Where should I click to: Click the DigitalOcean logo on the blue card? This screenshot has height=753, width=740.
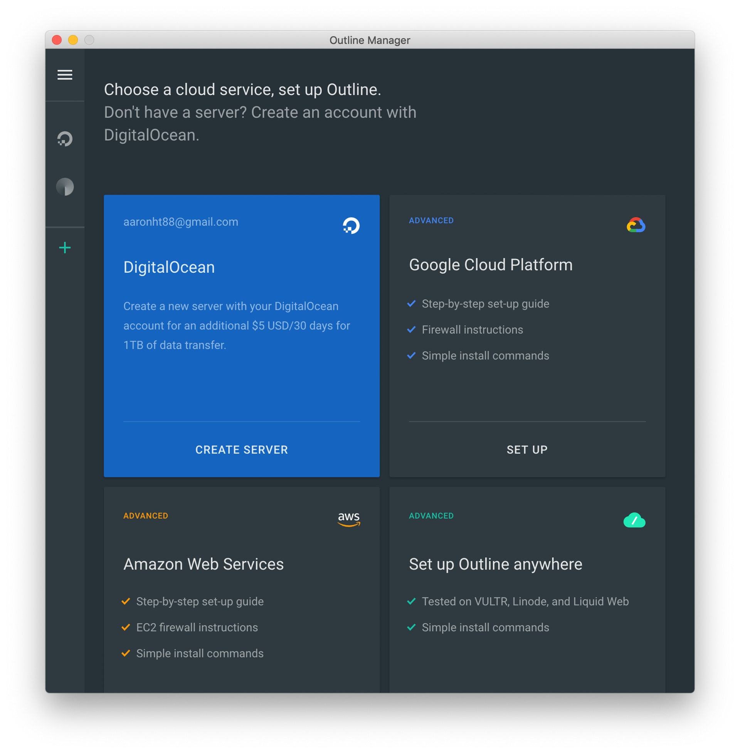351,226
